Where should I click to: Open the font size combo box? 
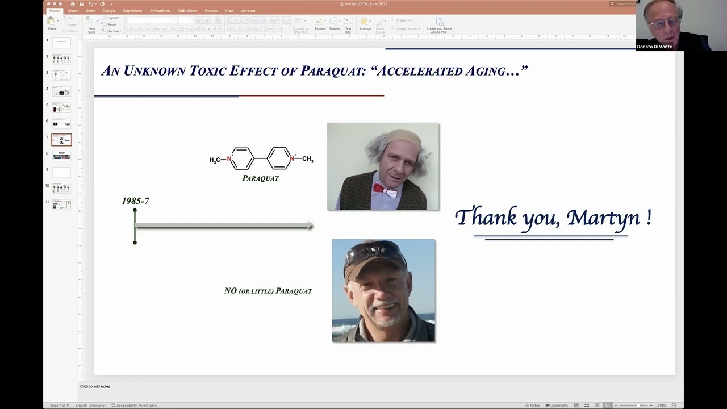pyautogui.click(x=186, y=20)
